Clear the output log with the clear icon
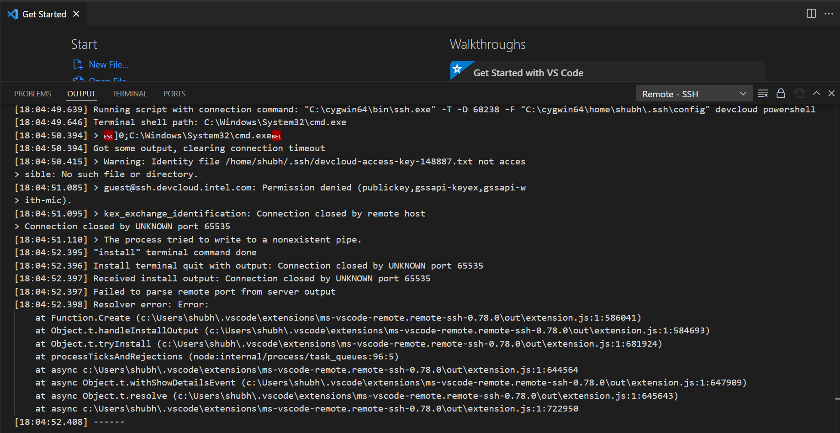Screen dimensions: 840x433 [763, 94]
